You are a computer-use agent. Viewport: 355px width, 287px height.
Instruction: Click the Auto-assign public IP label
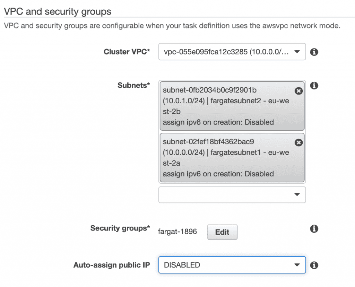point(112,265)
